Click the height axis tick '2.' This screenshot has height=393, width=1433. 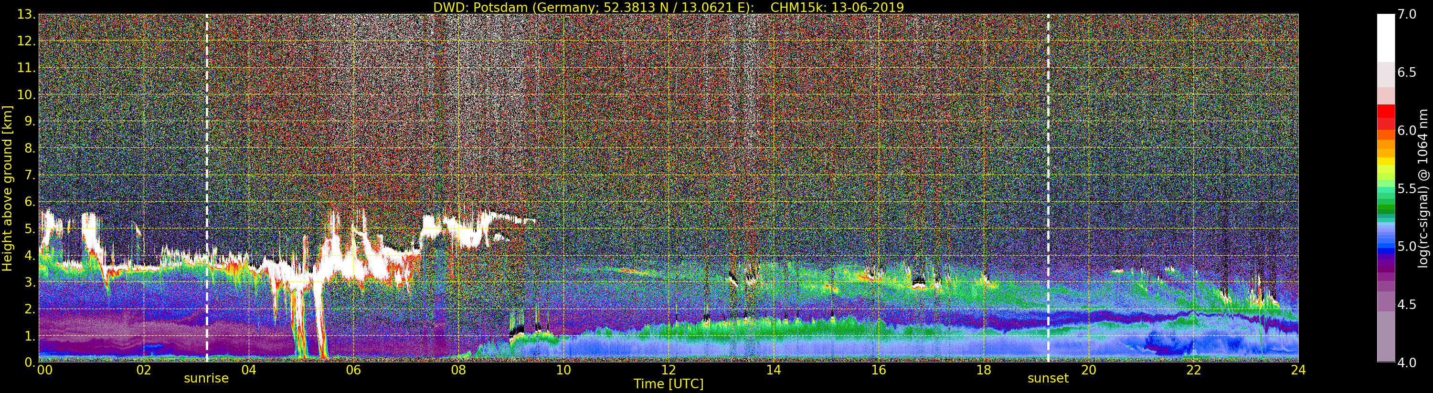30,309
